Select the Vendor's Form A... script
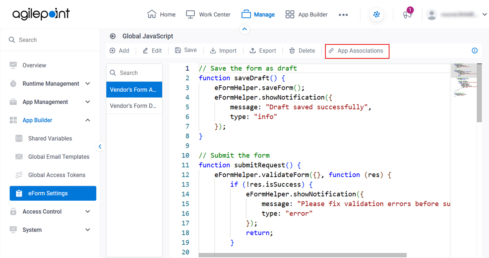489x258 pixels. click(134, 90)
